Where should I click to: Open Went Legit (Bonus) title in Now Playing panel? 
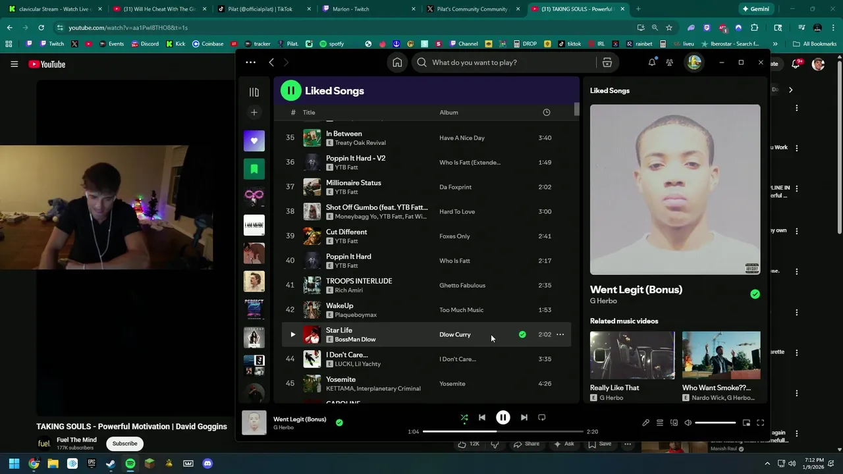click(x=636, y=290)
